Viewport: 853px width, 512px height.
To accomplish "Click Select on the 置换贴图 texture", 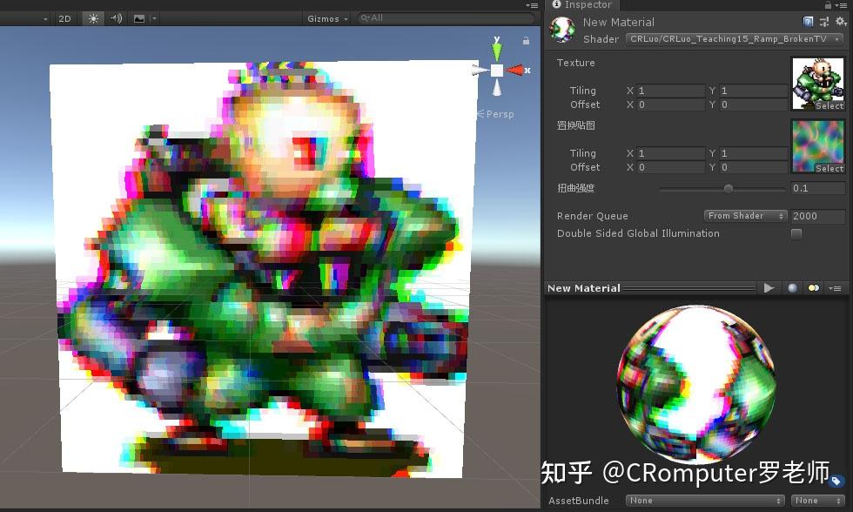I will click(829, 168).
